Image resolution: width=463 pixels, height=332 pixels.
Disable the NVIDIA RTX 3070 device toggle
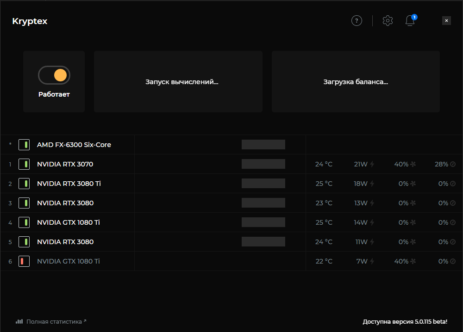24,164
